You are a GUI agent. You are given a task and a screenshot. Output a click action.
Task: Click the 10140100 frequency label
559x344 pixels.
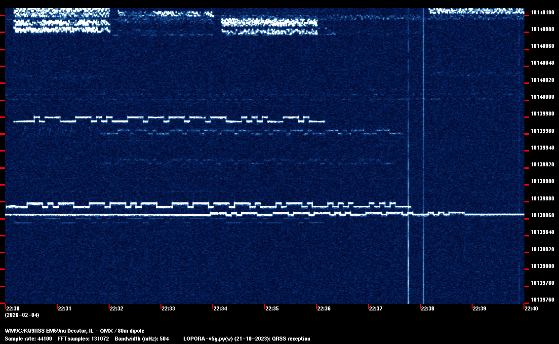(x=542, y=12)
